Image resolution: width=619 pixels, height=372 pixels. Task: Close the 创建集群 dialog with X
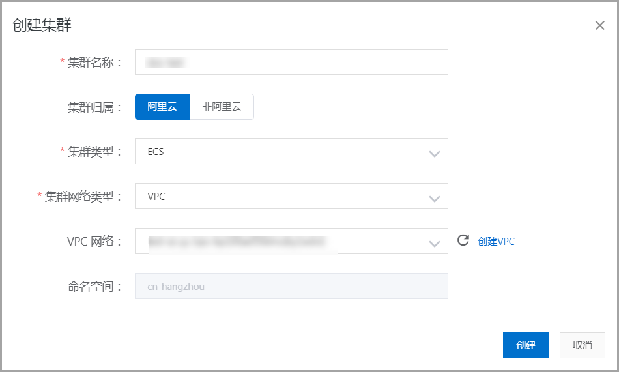(x=599, y=25)
